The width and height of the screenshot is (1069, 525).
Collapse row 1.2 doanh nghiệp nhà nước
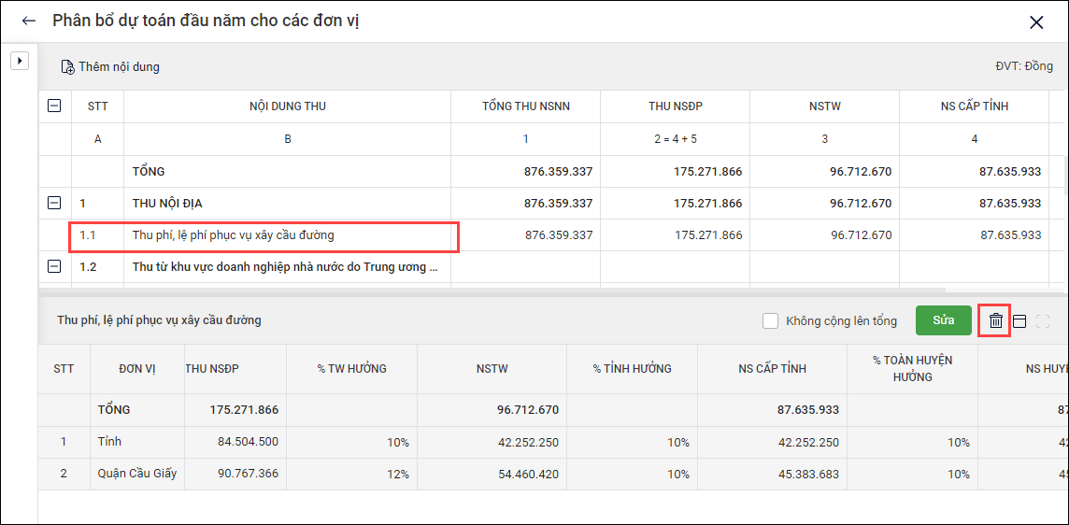click(x=54, y=266)
